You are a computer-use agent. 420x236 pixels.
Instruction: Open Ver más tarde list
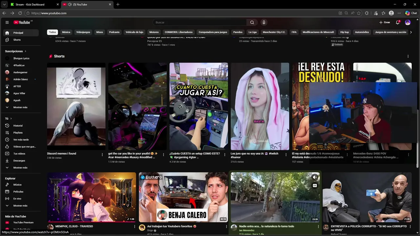(21, 140)
